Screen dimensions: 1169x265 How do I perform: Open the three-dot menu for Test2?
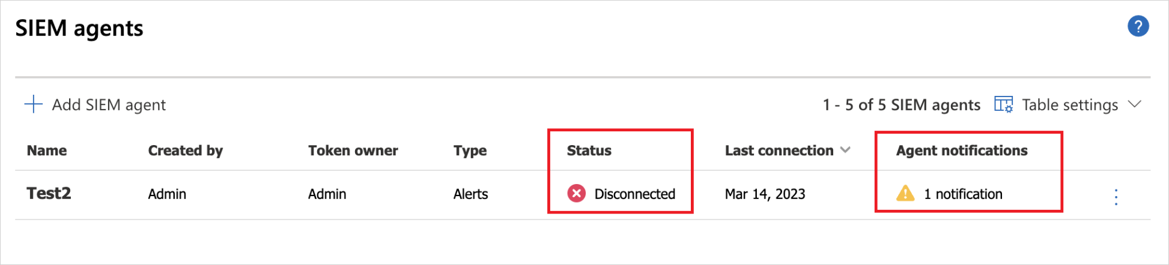[x=1116, y=197]
